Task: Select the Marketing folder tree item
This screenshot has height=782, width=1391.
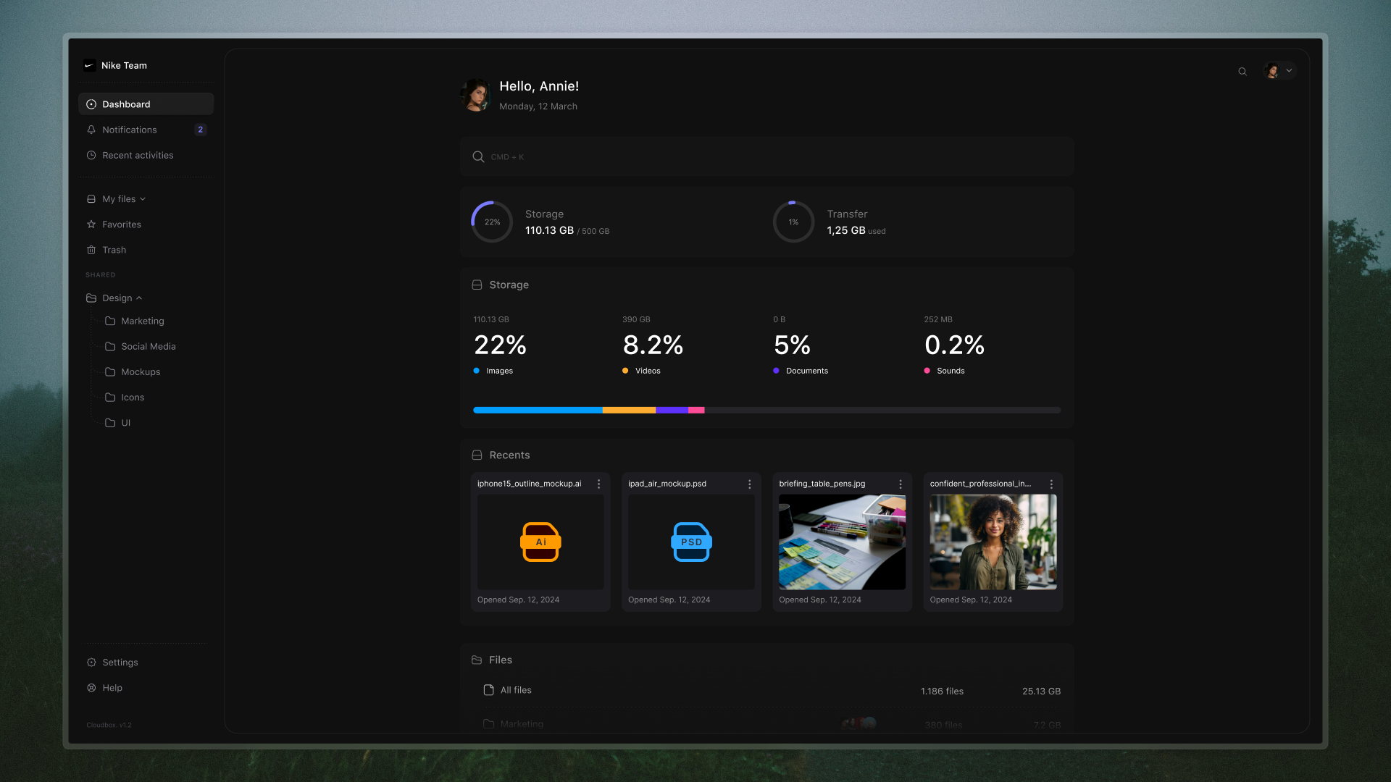Action: tap(142, 321)
